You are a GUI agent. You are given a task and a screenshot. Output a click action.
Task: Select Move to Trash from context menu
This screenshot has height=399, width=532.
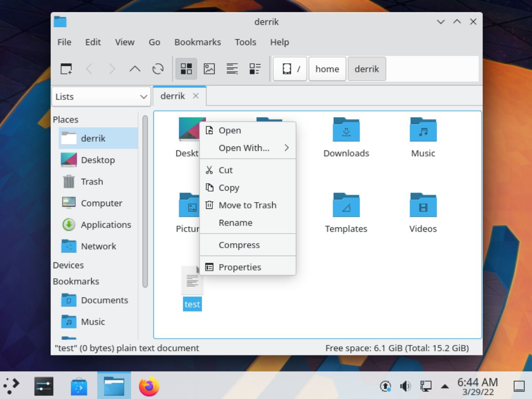click(x=247, y=205)
